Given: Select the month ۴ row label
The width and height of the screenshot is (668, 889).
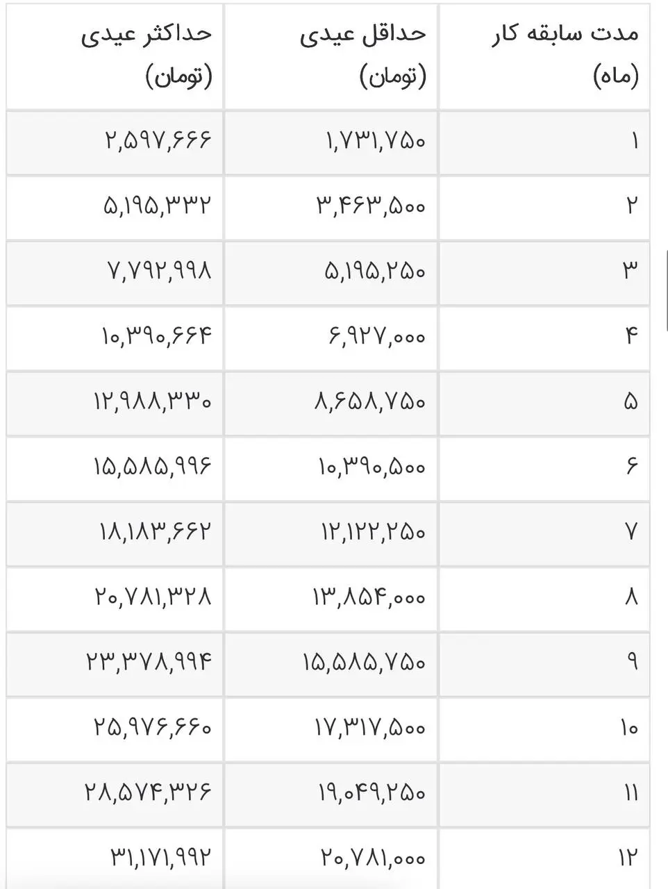Looking at the screenshot, I should (x=631, y=336).
